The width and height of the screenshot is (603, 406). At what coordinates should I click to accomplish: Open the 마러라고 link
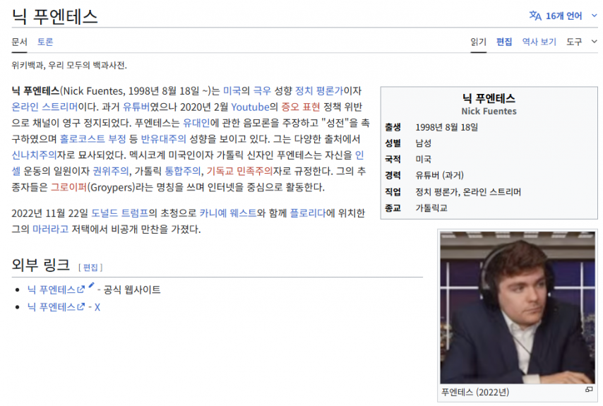click(50, 229)
